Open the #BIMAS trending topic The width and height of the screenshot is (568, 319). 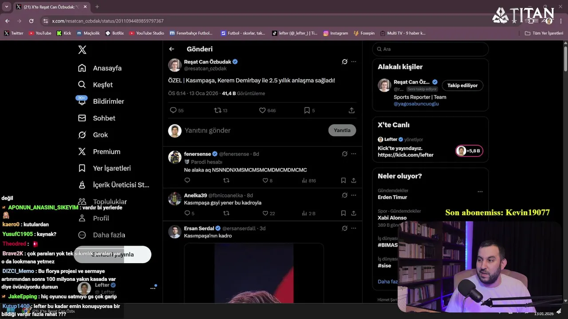(388, 245)
